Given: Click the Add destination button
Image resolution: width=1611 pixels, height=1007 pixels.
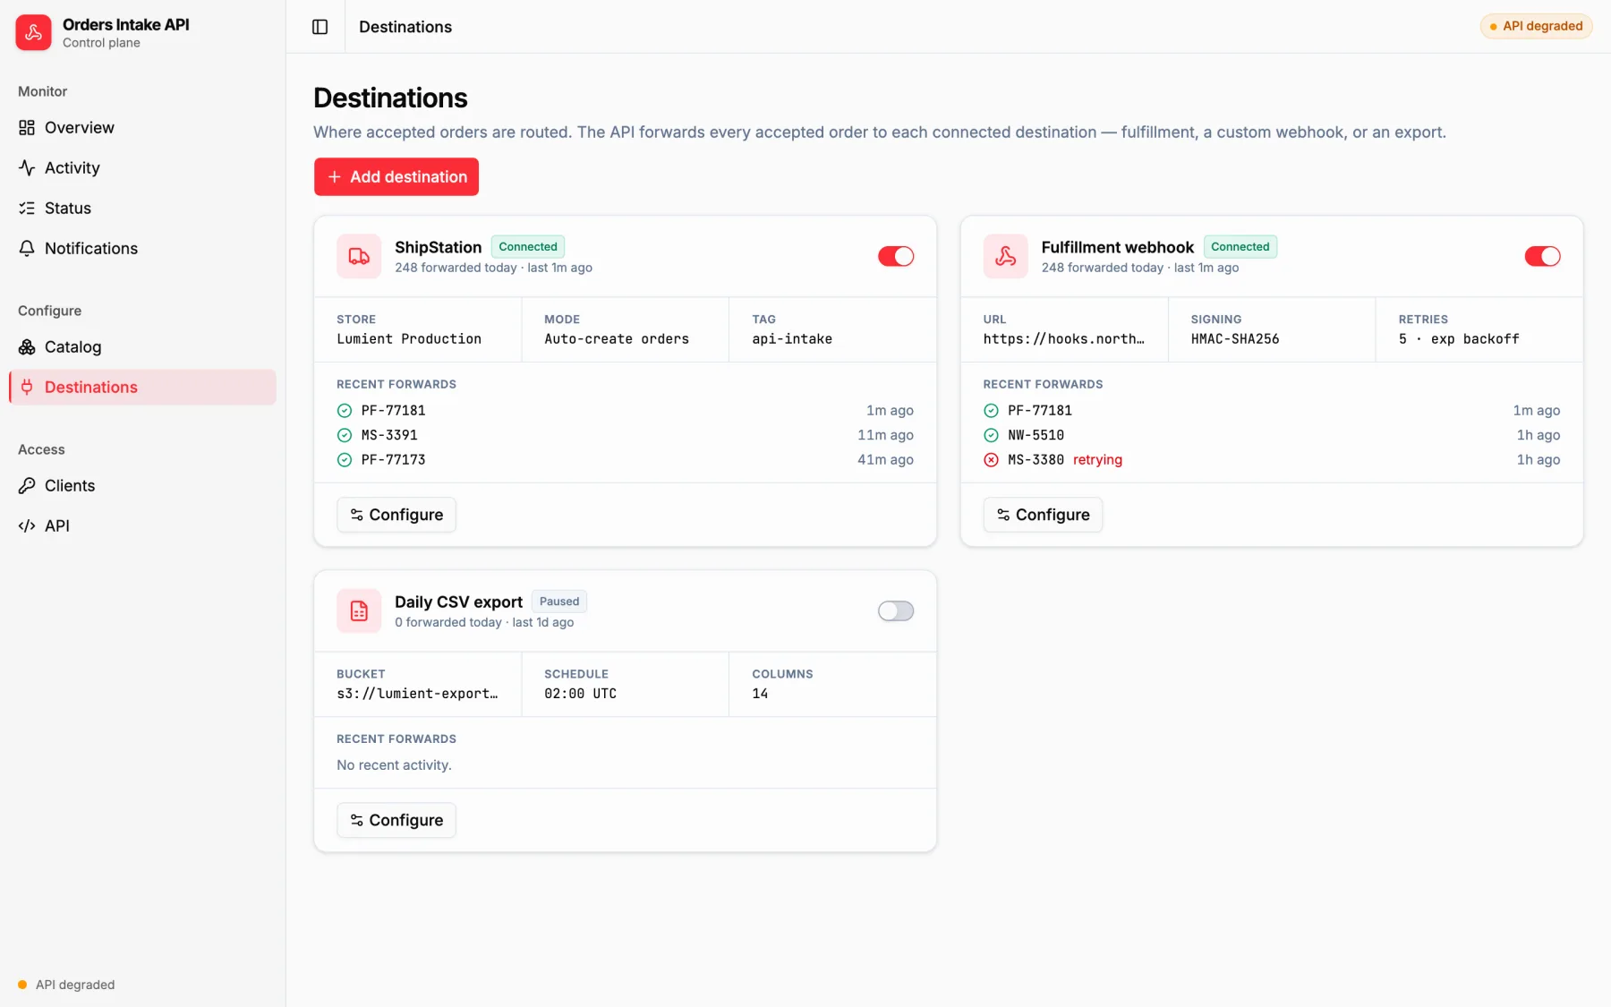Looking at the screenshot, I should [x=396, y=177].
